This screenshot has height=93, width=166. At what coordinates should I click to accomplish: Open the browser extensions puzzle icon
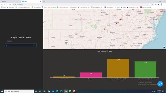click(x=158, y=5)
